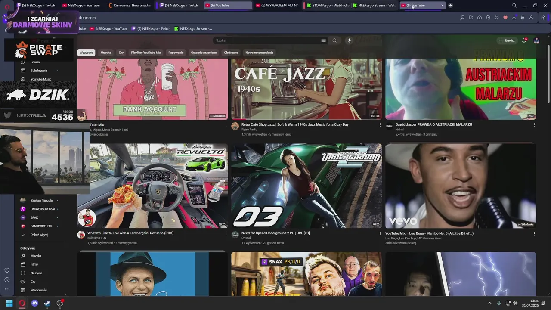Click the page vertical scrollbar
The width and height of the screenshot is (551, 310).
coord(548,73)
